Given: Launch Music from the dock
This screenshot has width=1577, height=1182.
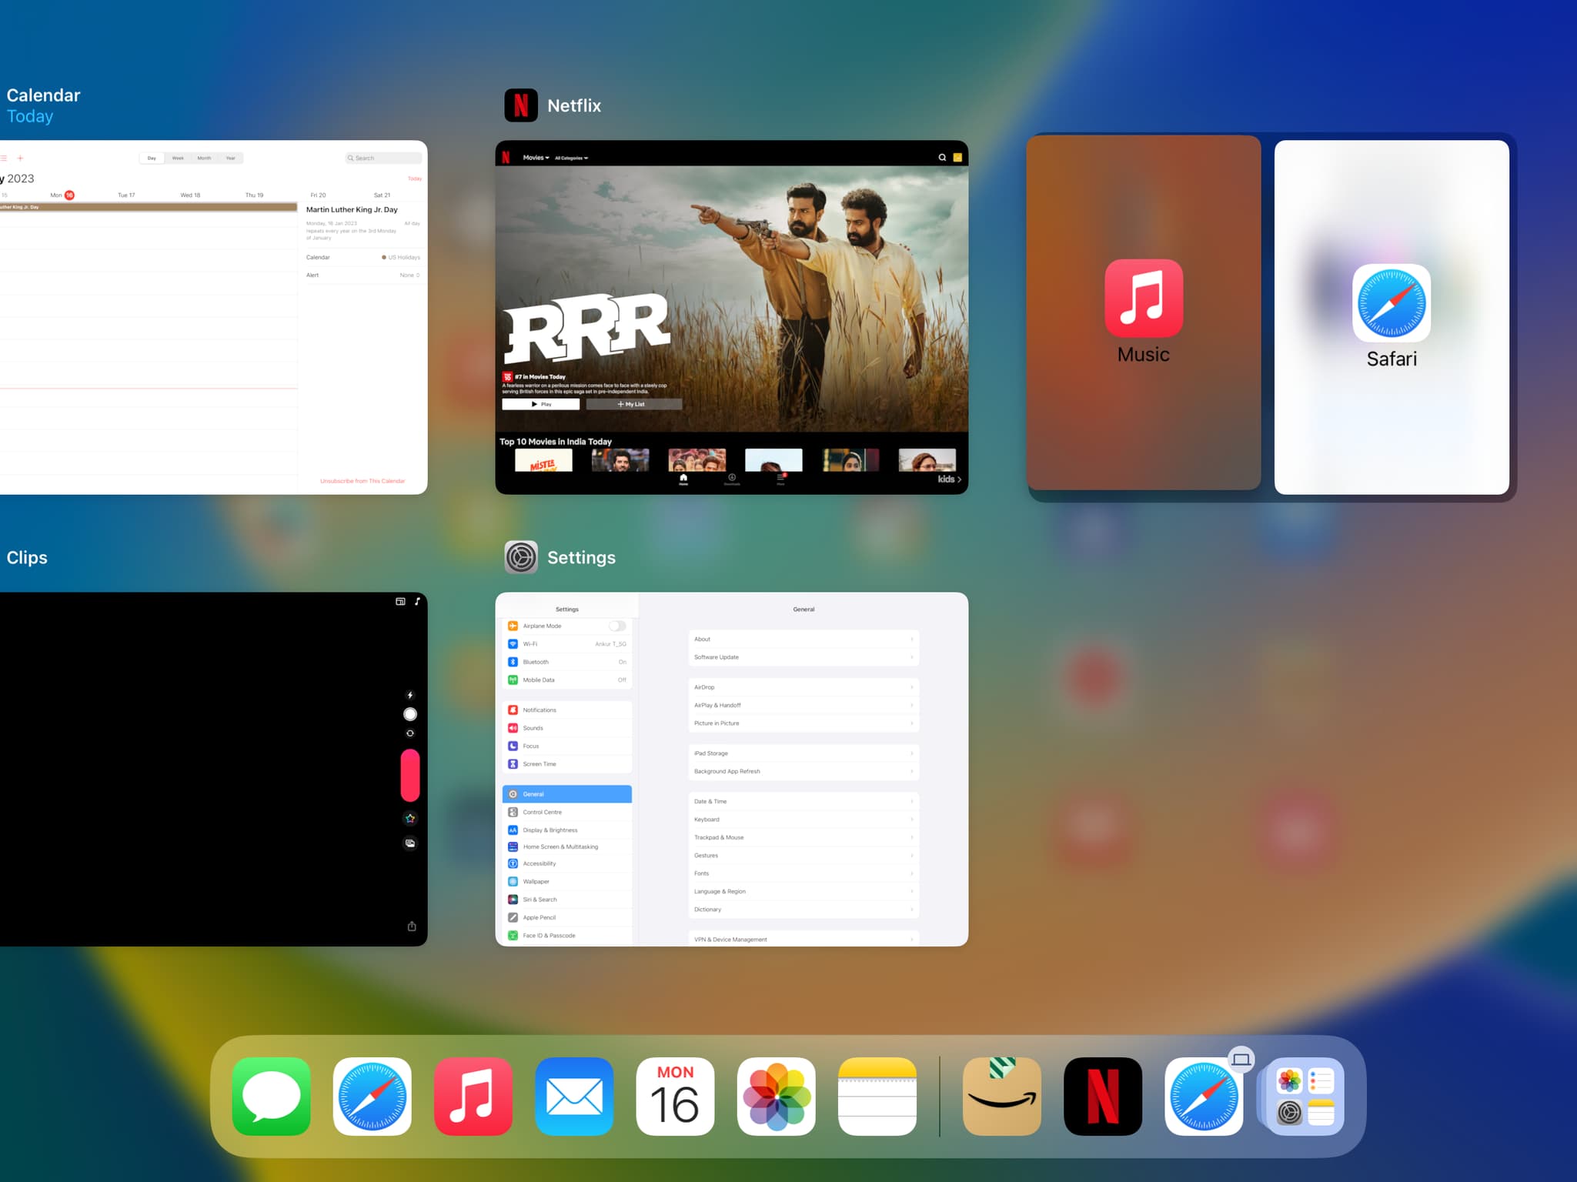Looking at the screenshot, I should click(473, 1096).
